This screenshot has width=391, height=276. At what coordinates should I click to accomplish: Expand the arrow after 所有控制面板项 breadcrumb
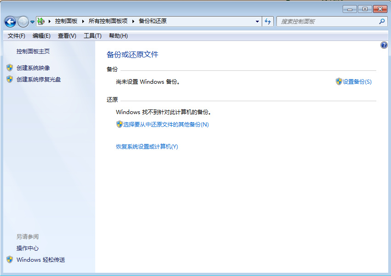coord(133,21)
